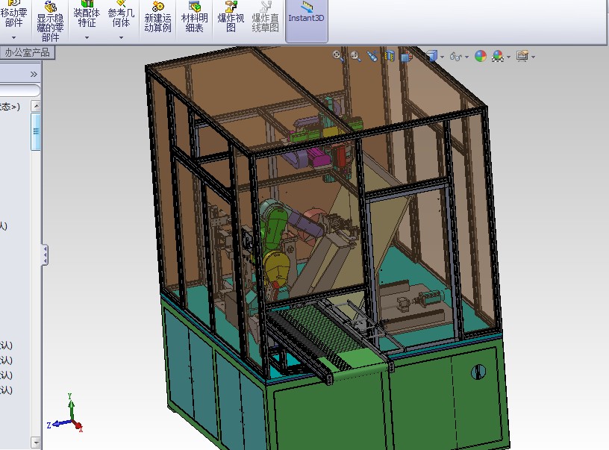This screenshot has height=450, width=609.
Task: Expand the side panel with double chevron
Action: pos(34,74)
